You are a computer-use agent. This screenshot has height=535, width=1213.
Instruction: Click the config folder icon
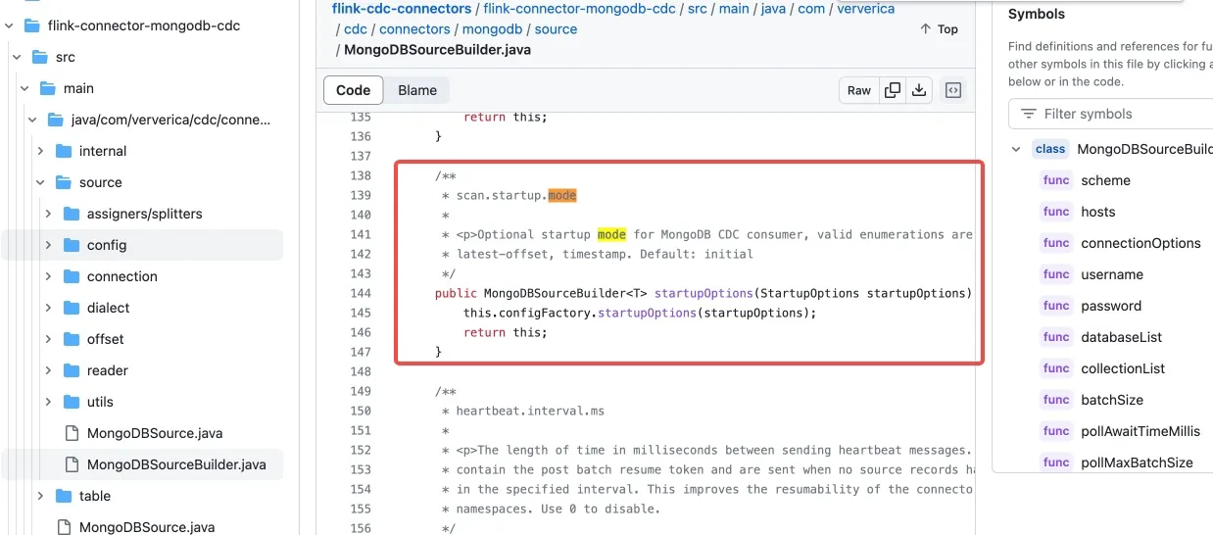point(72,245)
